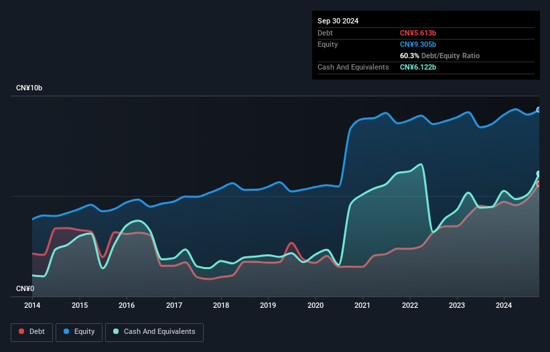Screen dimensions: 550x352
Task: Click the 2024 x-axis label
Action: tap(504, 305)
